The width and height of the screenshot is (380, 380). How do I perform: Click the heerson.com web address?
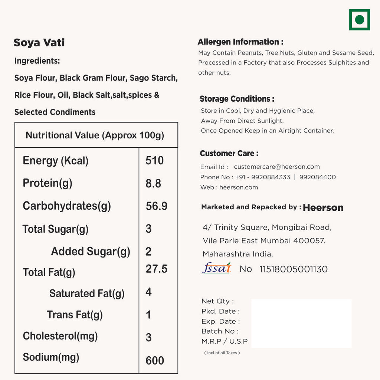click(x=239, y=187)
